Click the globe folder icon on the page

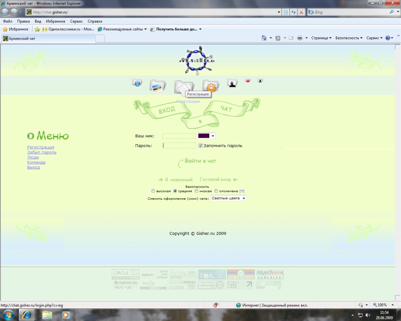pyautogui.click(x=137, y=82)
